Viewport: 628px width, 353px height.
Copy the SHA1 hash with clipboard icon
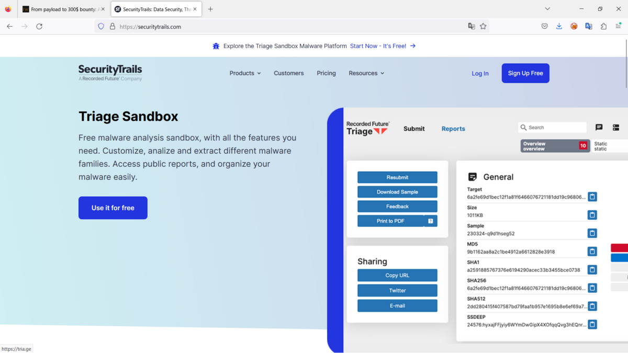tap(592, 270)
